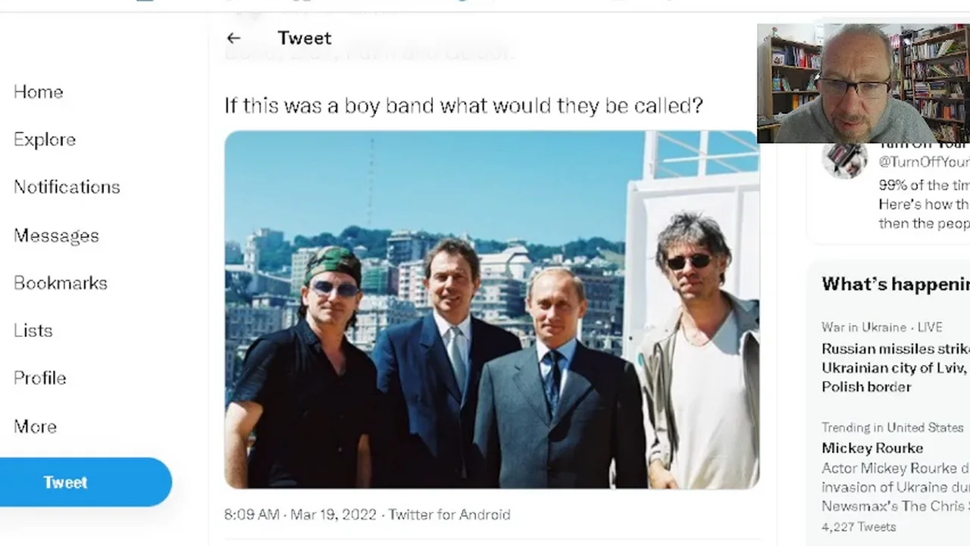Image resolution: width=970 pixels, height=546 pixels.
Task: Expand the More options menu
Action: 35,426
